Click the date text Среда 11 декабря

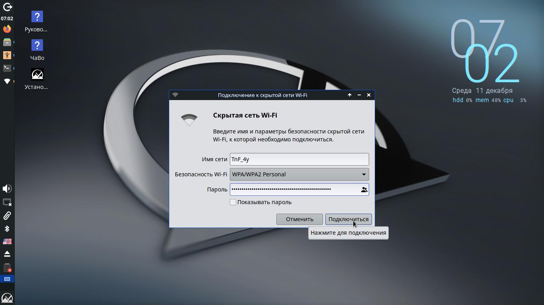(482, 91)
